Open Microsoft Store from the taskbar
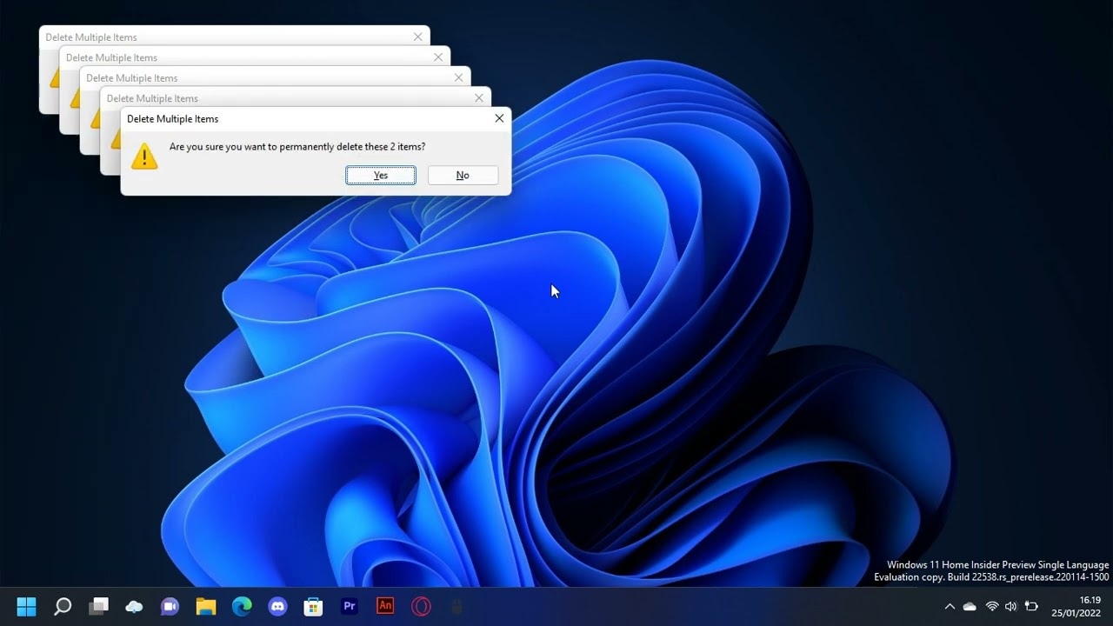The height and width of the screenshot is (626, 1113). [x=313, y=606]
